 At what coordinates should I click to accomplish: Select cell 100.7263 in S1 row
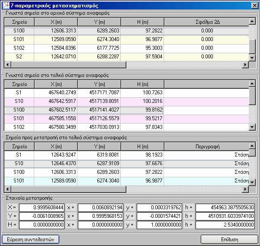(142, 93)
